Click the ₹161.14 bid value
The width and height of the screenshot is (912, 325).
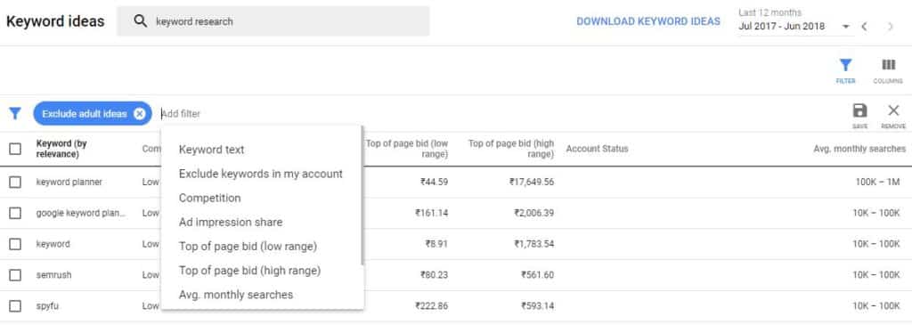tap(432, 213)
